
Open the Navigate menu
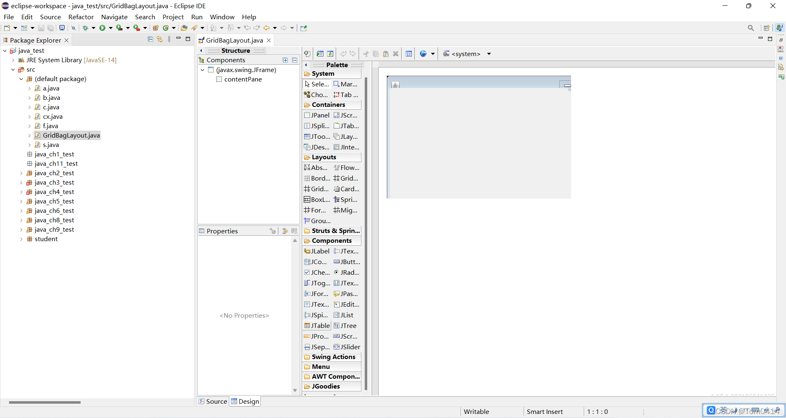click(x=114, y=17)
